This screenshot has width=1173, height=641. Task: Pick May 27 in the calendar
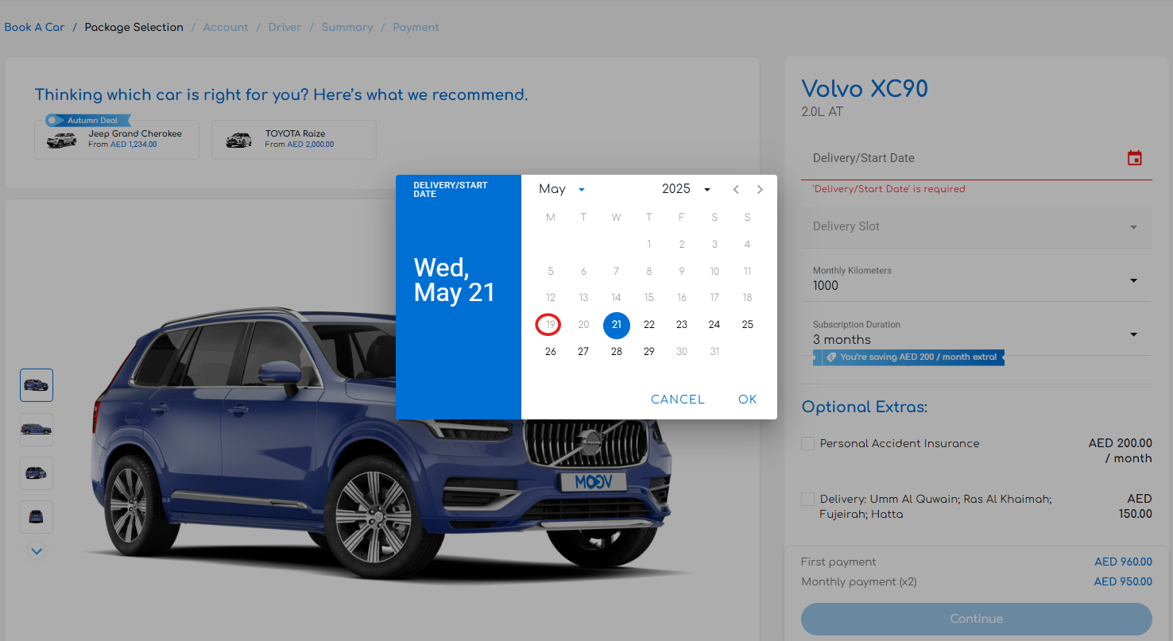coord(583,352)
